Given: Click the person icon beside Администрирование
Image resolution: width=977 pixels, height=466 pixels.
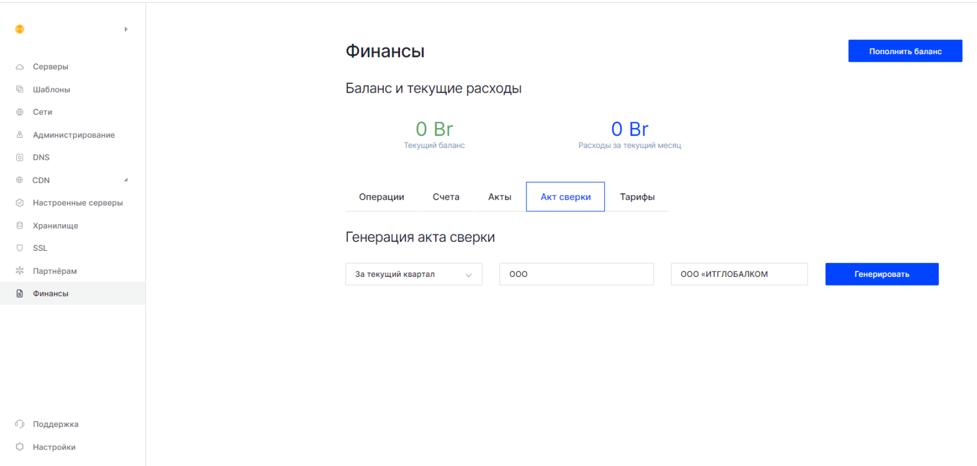Looking at the screenshot, I should tap(20, 134).
